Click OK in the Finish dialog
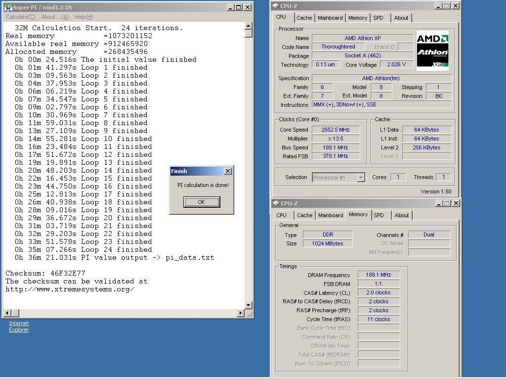506x380 pixels. (202, 202)
